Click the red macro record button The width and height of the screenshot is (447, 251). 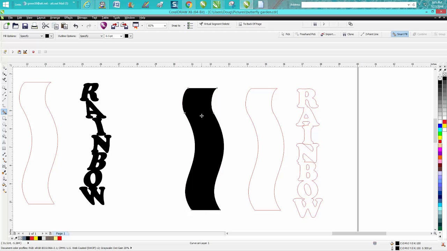[33, 52]
